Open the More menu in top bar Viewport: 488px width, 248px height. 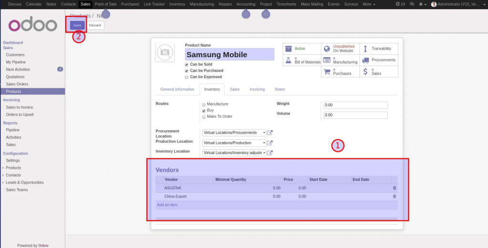[369, 4]
